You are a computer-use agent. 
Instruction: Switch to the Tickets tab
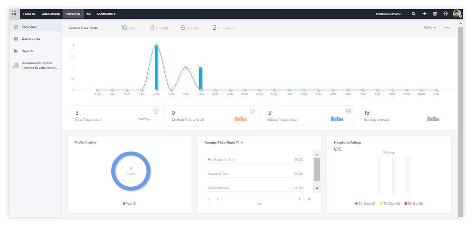[29, 14]
